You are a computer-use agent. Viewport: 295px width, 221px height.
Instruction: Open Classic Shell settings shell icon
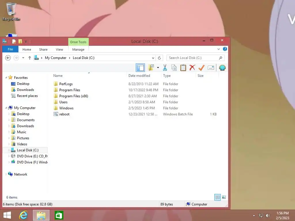[222, 68]
